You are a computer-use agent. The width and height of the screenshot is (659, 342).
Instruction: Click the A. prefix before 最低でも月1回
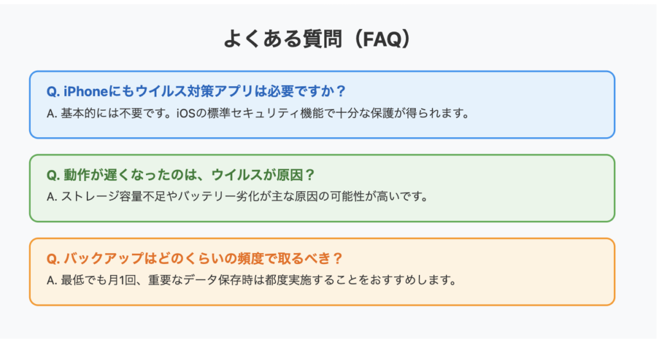[51, 280]
